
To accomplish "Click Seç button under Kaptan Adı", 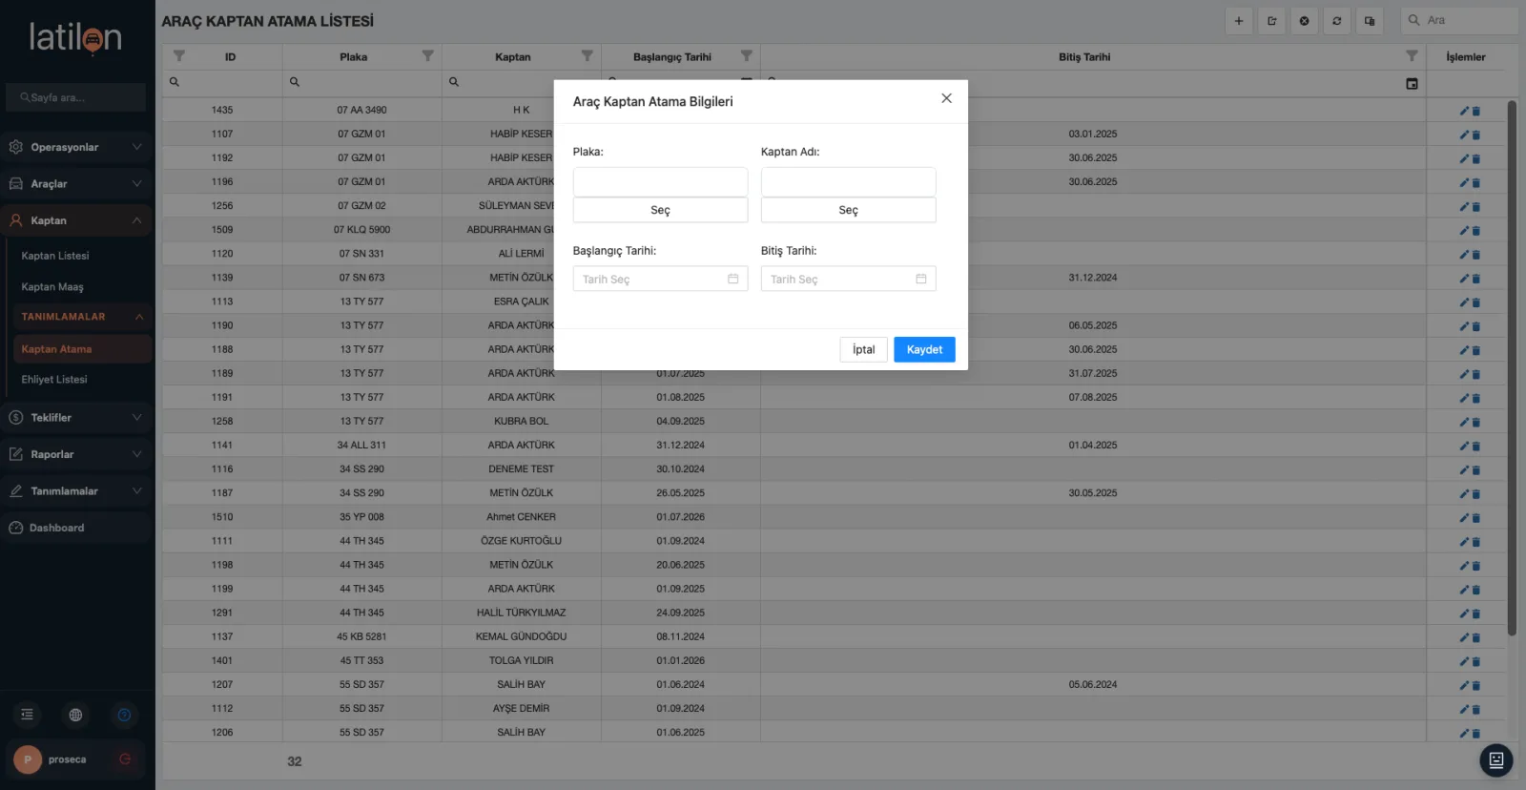I will 848,210.
